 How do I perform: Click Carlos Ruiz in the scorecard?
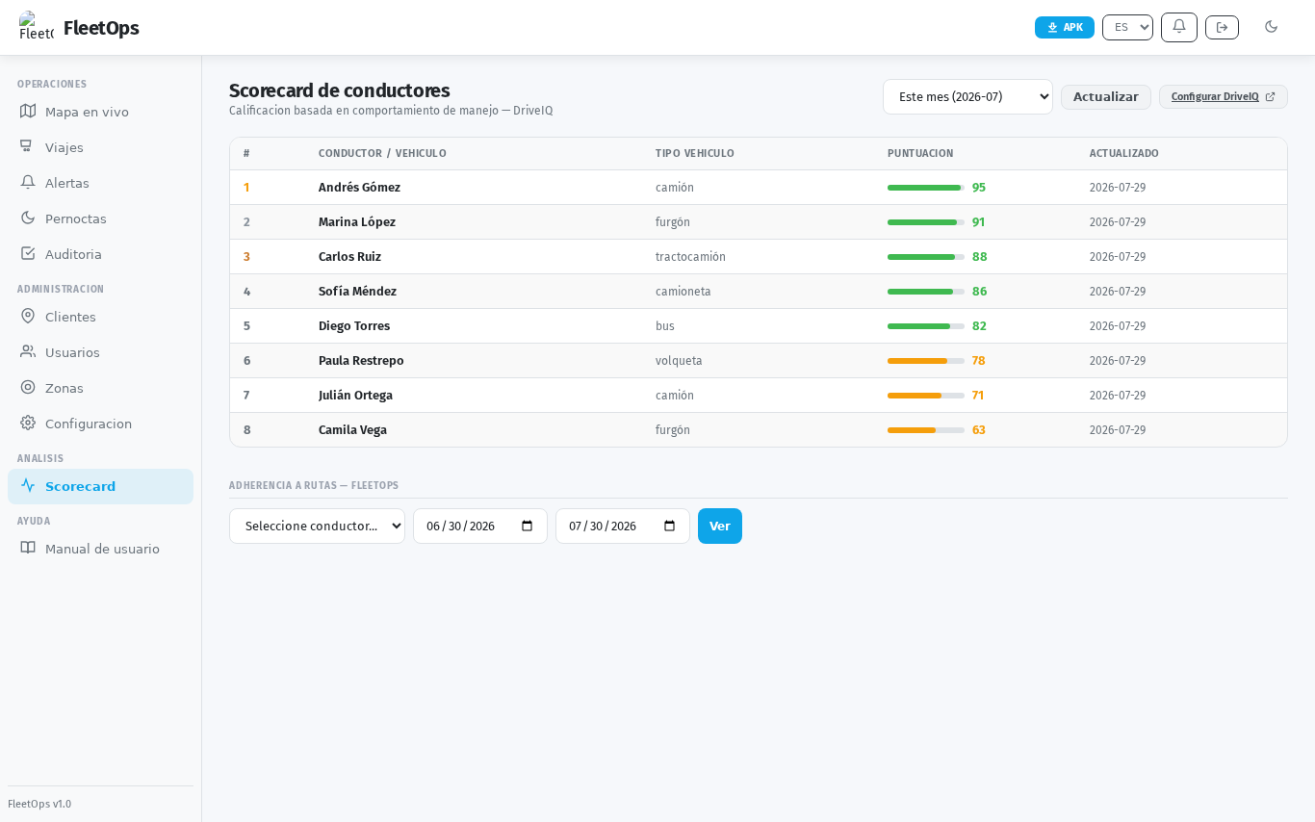pyautogui.click(x=349, y=256)
